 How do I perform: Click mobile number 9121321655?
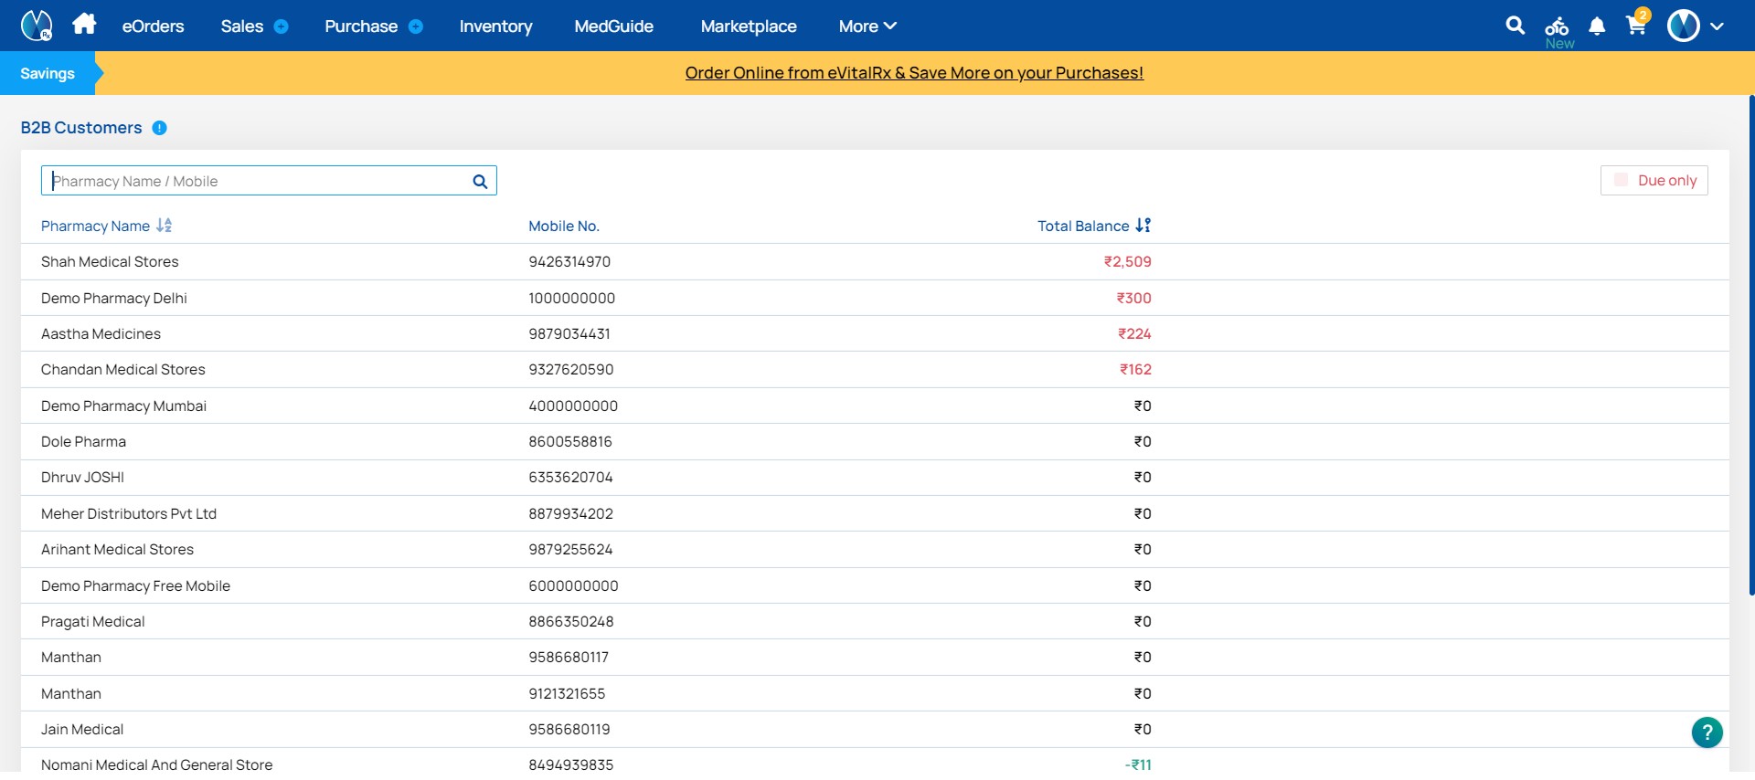[567, 693]
